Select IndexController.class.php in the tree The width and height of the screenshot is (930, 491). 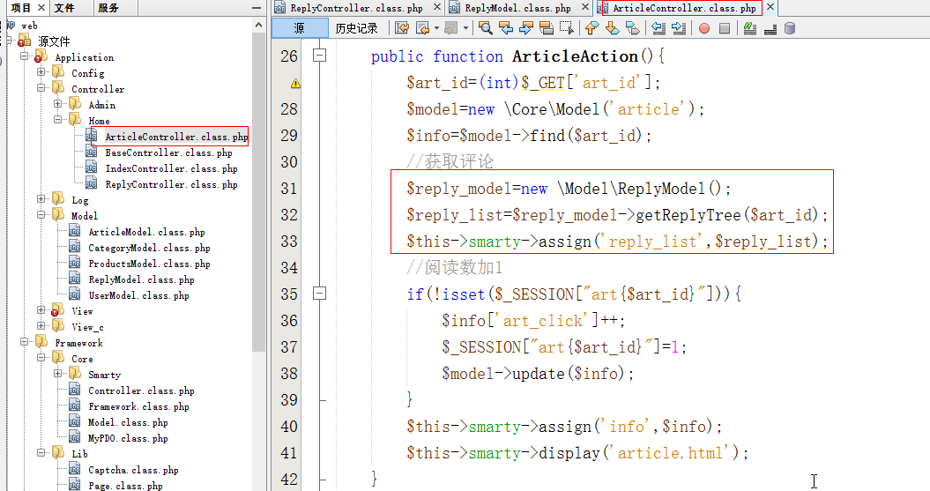[x=171, y=168]
